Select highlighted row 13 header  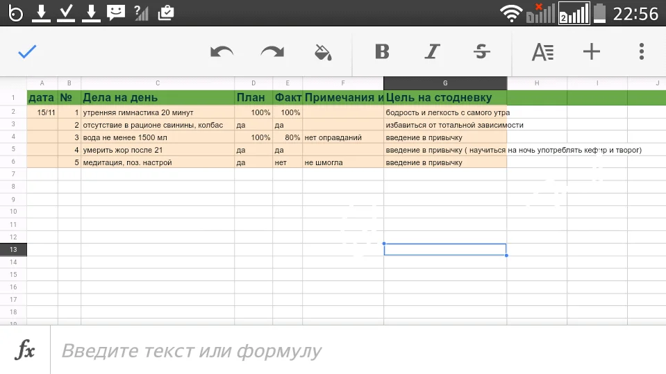coord(13,250)
